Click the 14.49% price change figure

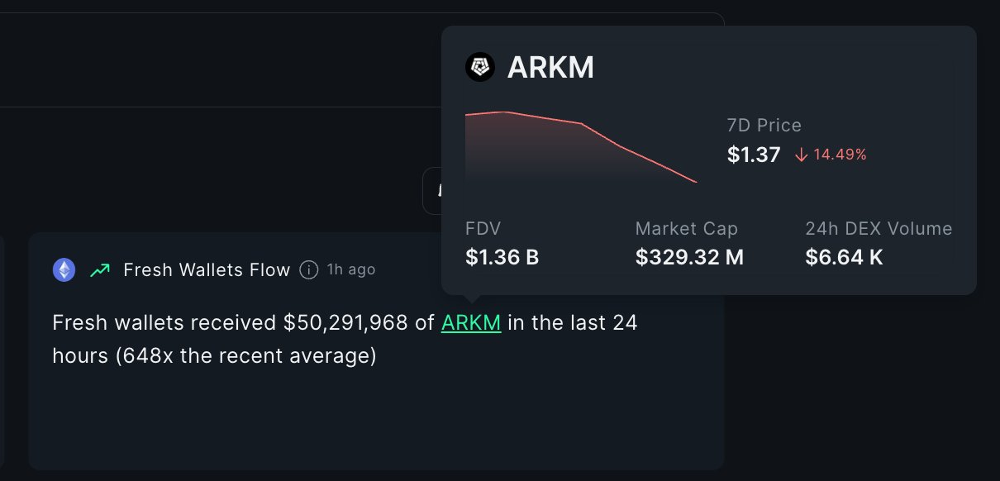click(x=840, y=155)
